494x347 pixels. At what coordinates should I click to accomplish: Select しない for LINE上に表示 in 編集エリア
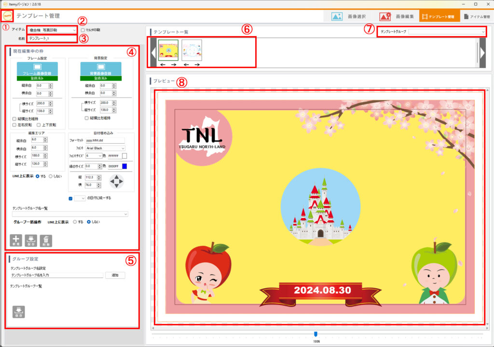coord(51,176)
